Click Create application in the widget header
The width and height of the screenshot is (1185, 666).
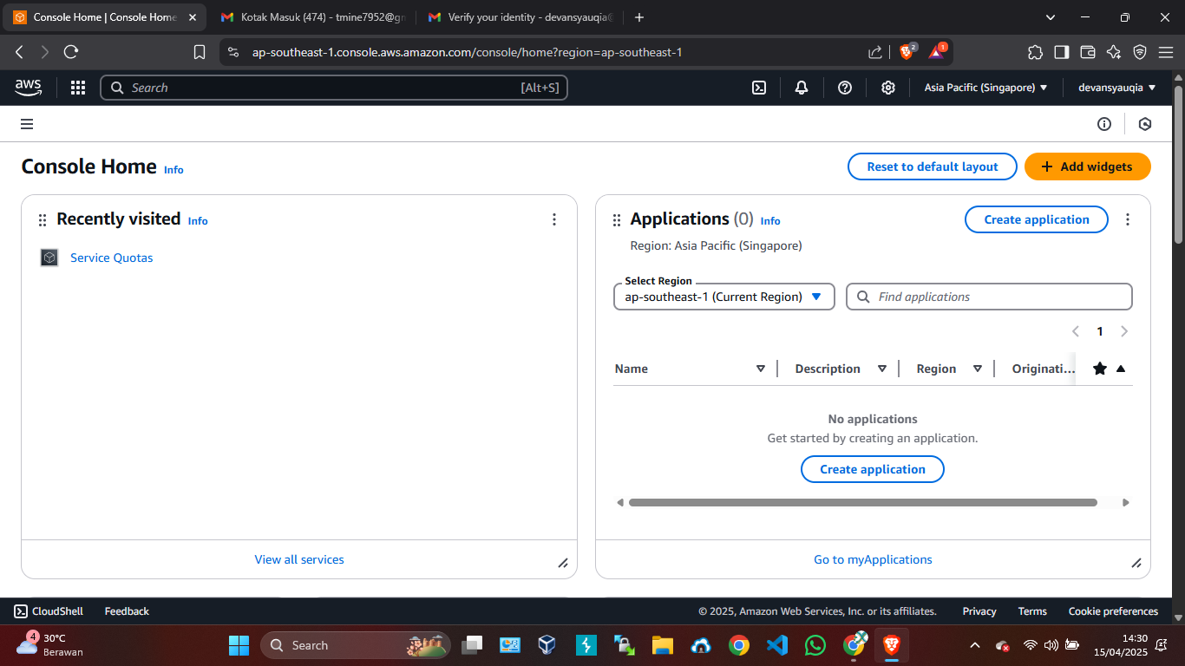coord(1037,219)
